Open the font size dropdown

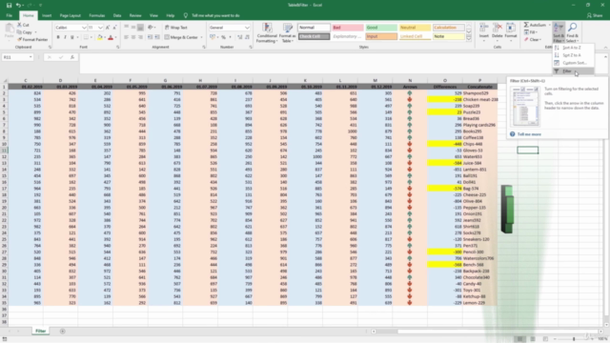pos(100,28)
